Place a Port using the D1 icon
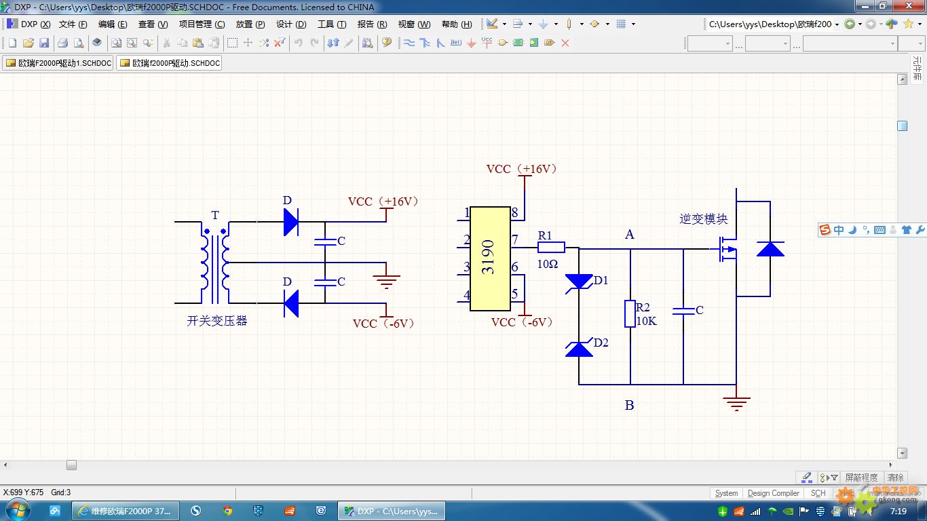The image size is (927, 521). [x=550, y=43]
